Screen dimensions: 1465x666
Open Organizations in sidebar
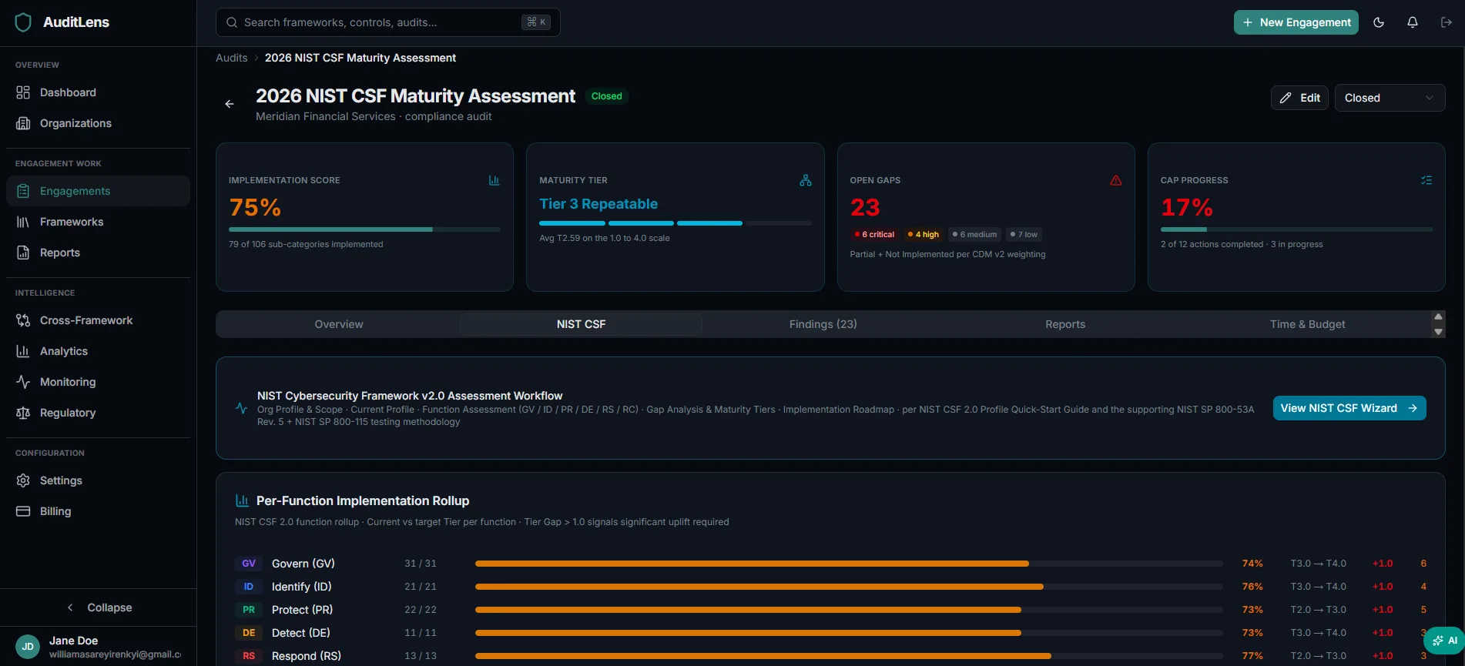coord(98,123)
